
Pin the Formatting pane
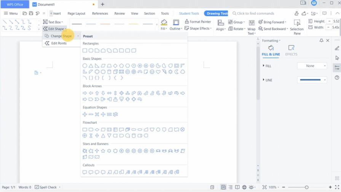(x=321, y=41)
